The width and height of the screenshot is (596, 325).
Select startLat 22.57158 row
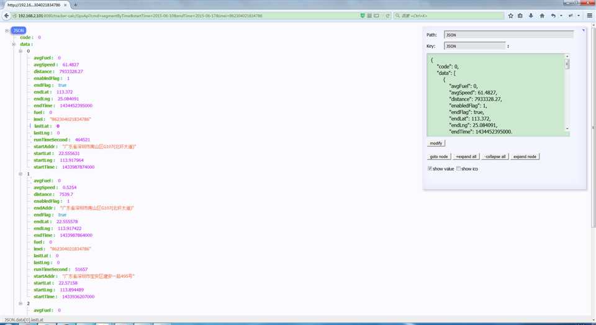point(55,283)
